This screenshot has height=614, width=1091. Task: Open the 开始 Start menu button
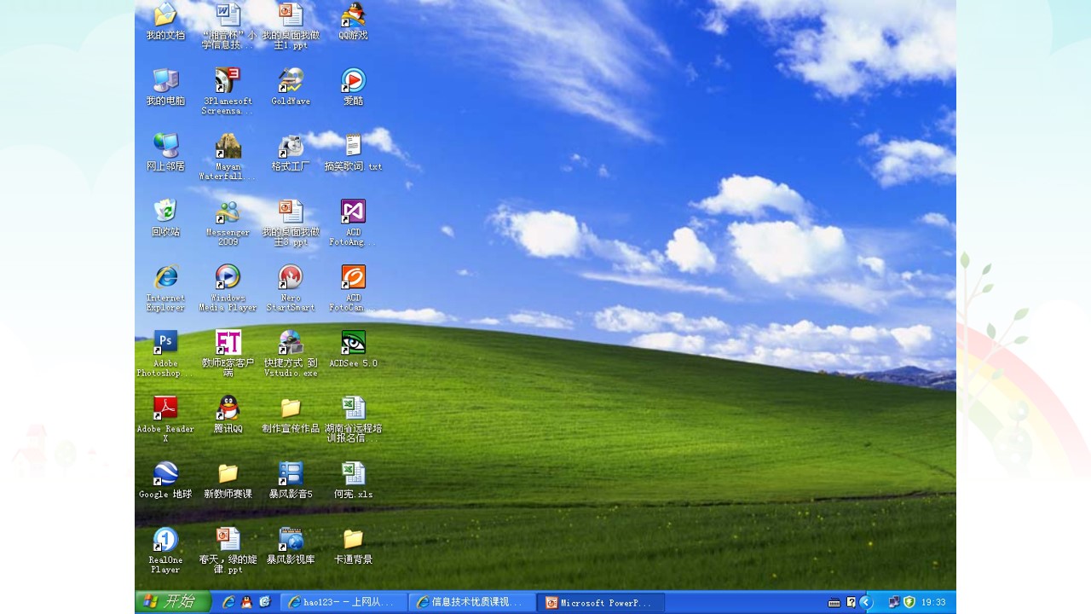click(x=173, y=602)
